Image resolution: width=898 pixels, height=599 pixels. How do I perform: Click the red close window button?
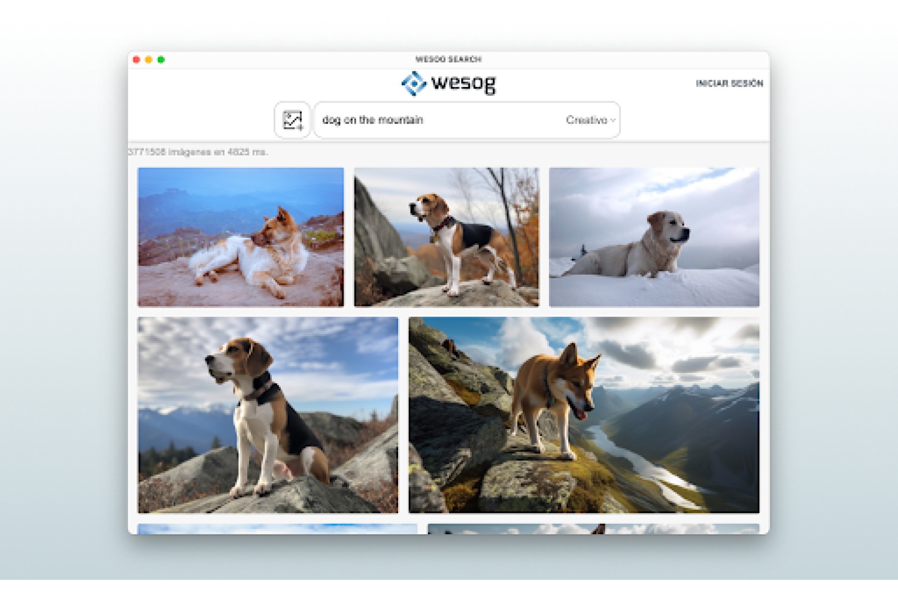[136, 59]
